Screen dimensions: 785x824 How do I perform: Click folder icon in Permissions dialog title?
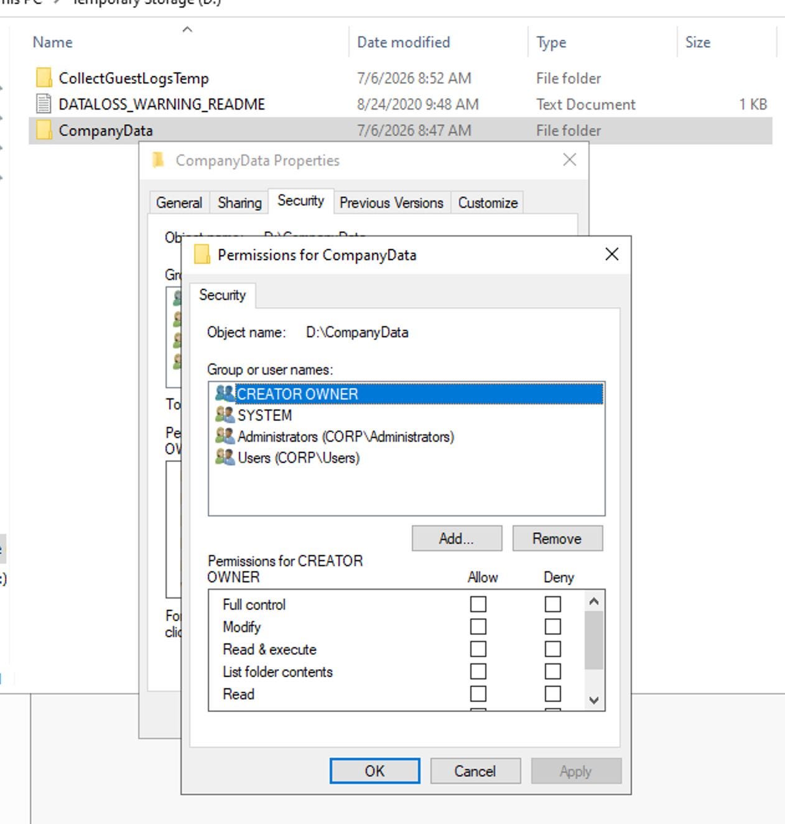point(202,255)
